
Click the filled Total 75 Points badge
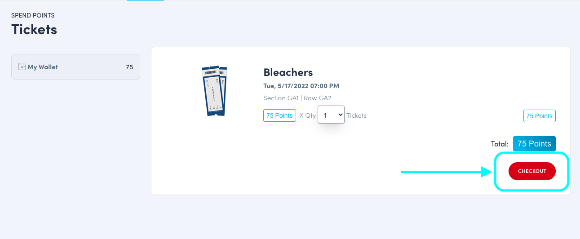click(534, 144)
